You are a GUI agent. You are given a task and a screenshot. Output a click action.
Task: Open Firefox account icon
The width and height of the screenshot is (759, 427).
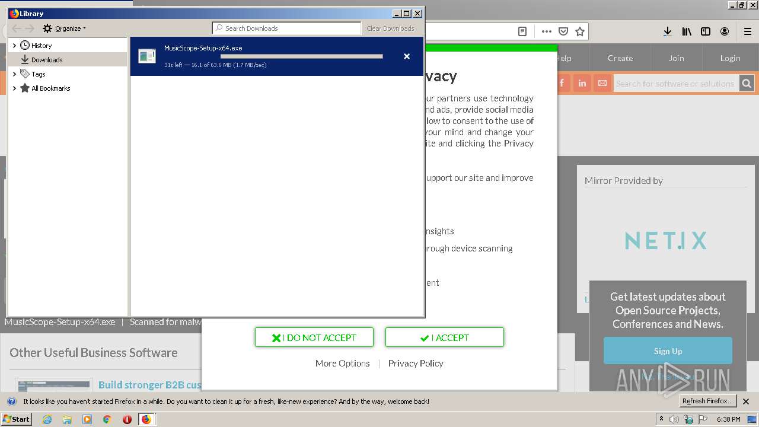[x=725, y=31]
